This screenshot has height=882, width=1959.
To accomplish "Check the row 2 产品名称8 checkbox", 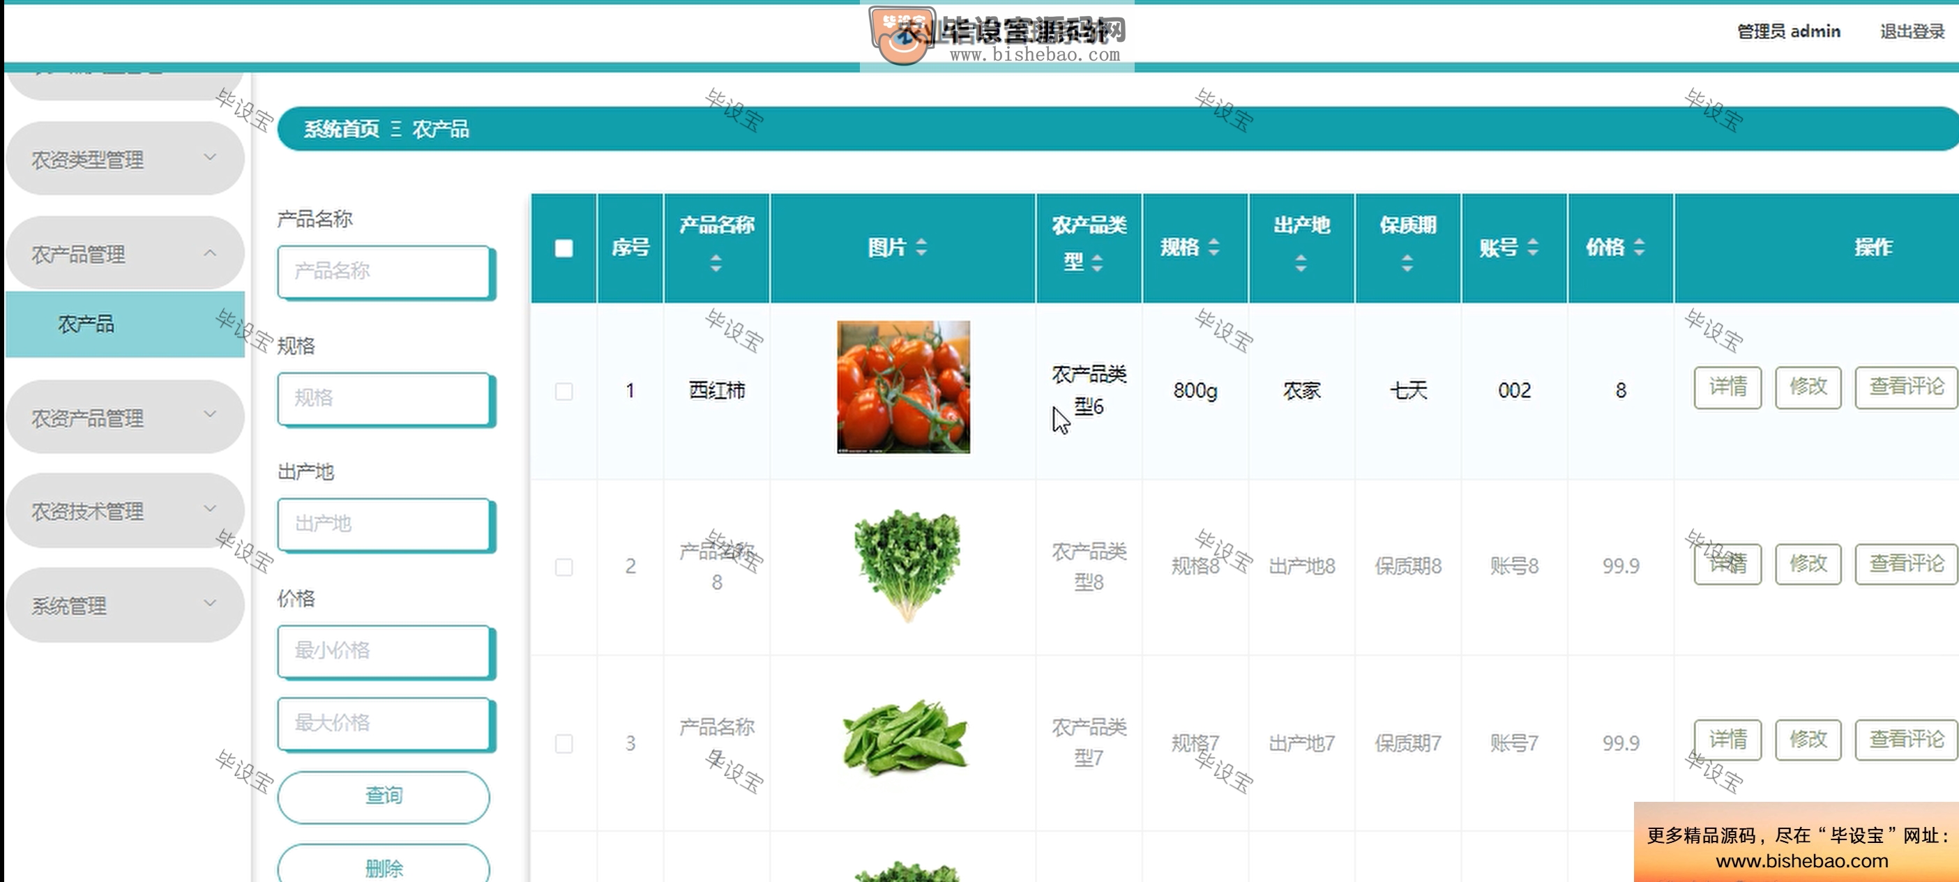I will point(564,568).
